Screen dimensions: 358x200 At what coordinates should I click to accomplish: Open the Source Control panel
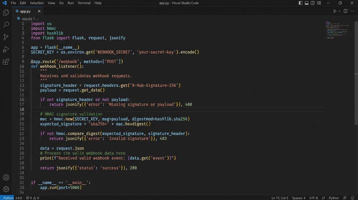pyautogui.click(x=6, y=37)
